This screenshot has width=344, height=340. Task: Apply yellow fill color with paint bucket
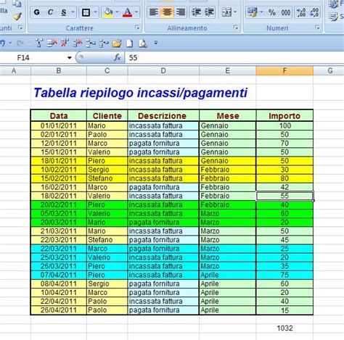tap(108, 12)
